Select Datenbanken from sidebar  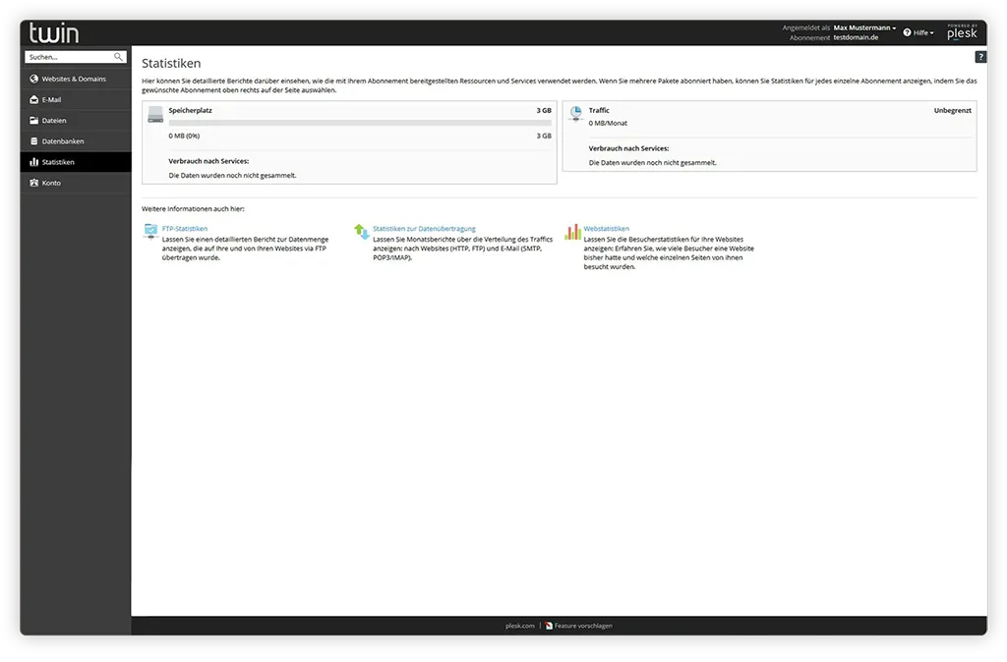coord(63,141)
